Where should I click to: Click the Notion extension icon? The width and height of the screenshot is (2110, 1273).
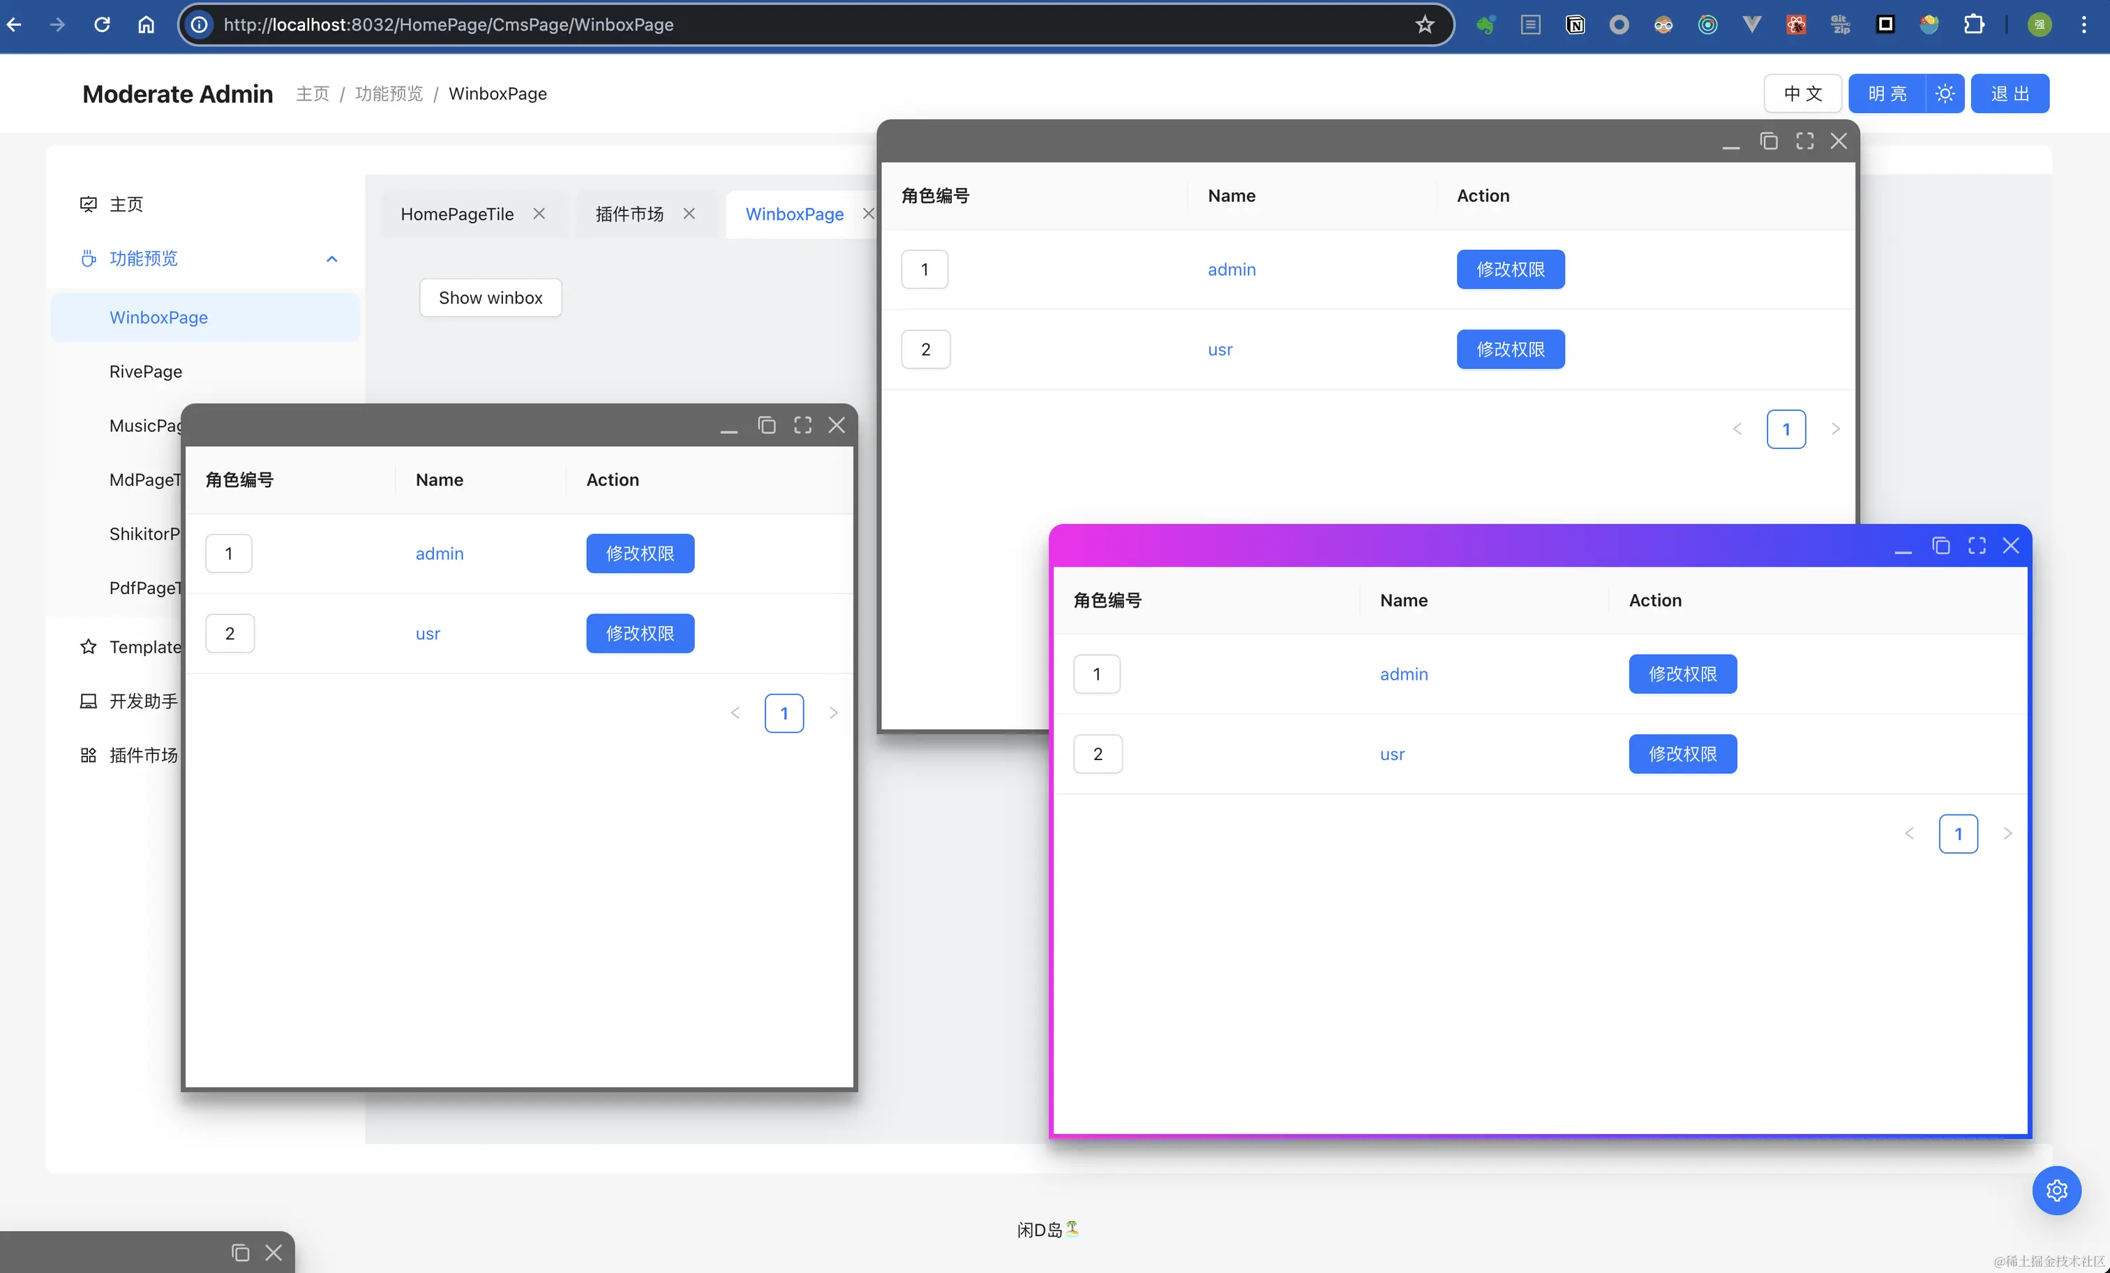pos(1575,25)
